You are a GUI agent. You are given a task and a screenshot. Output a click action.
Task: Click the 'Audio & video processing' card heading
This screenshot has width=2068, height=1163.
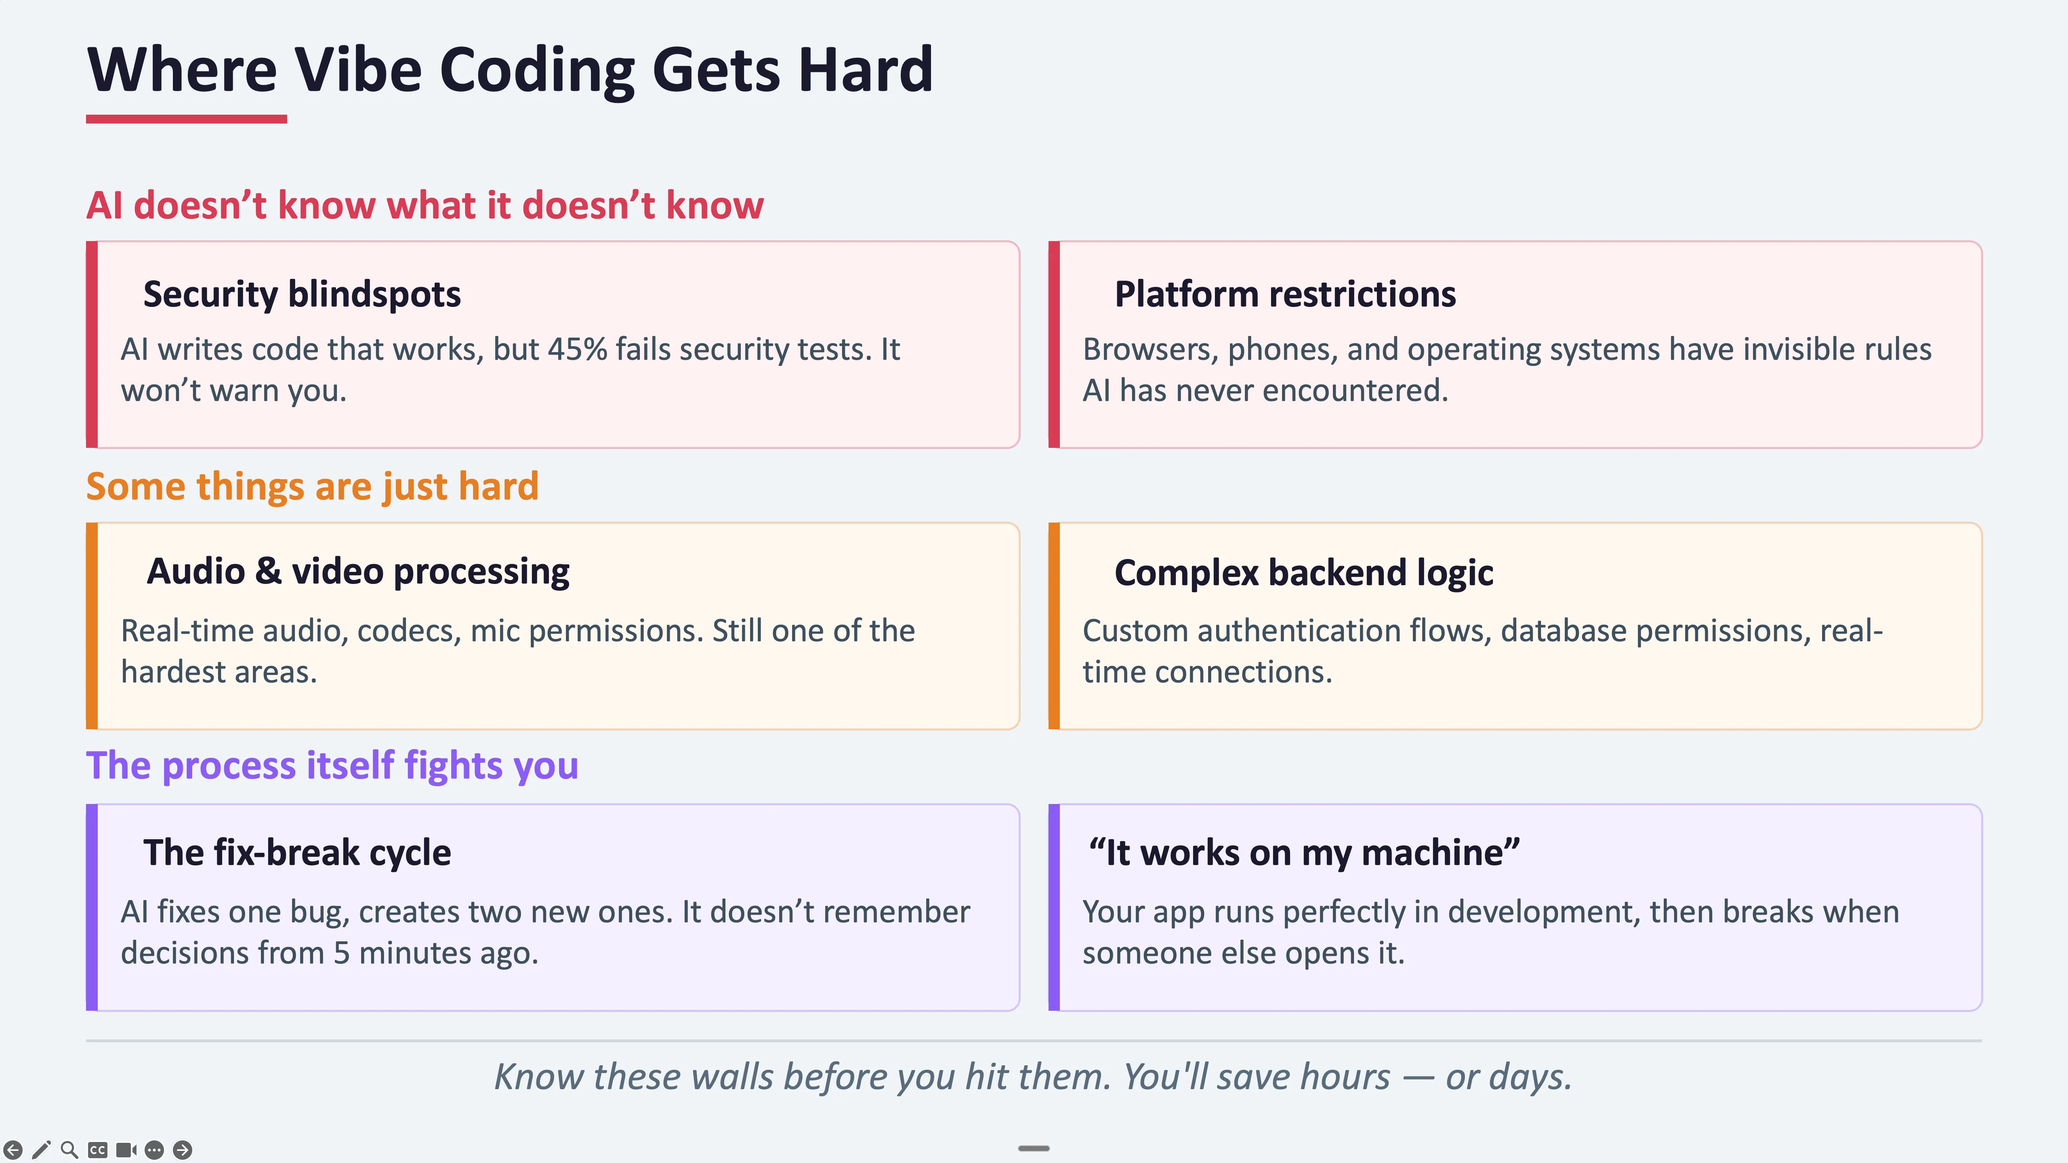click(358, 571)
